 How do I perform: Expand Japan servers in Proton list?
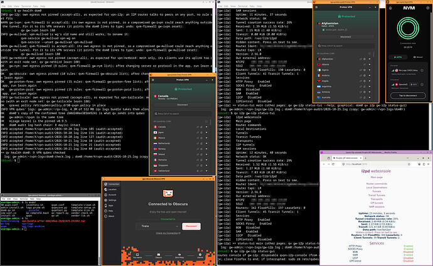[x=206, y=132]
